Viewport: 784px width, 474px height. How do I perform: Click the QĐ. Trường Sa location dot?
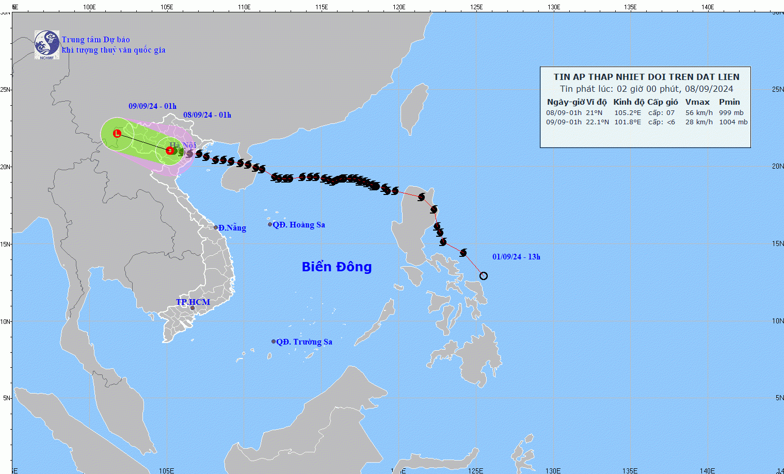pos(274,341)
